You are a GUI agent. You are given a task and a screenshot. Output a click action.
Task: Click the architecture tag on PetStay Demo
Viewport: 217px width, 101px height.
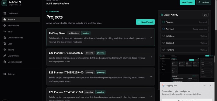click(74, 33)
